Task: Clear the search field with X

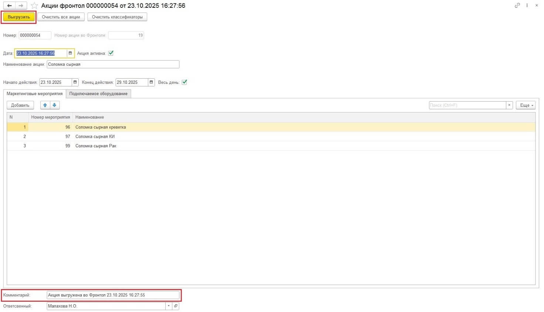Action: [509, 105]
